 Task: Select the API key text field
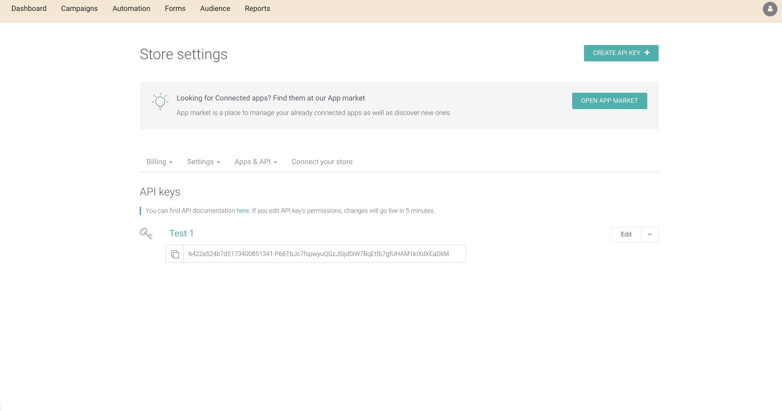click(325, 254)
